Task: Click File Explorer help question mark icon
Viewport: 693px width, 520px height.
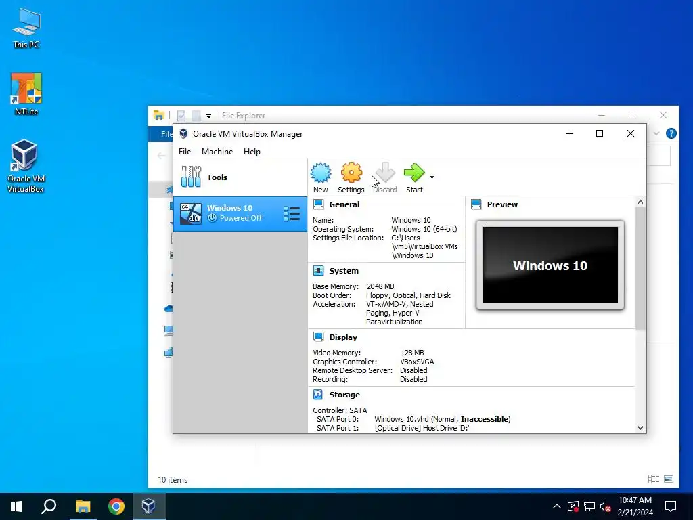Action: [x=671, y=133]
